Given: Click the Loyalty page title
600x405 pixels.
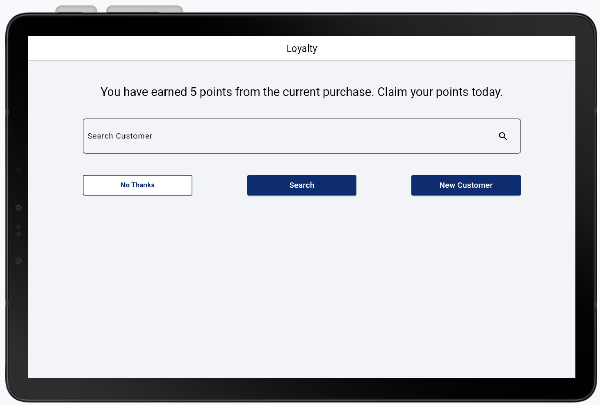Looking at the screenshot, I should click(x=302, y=48).
